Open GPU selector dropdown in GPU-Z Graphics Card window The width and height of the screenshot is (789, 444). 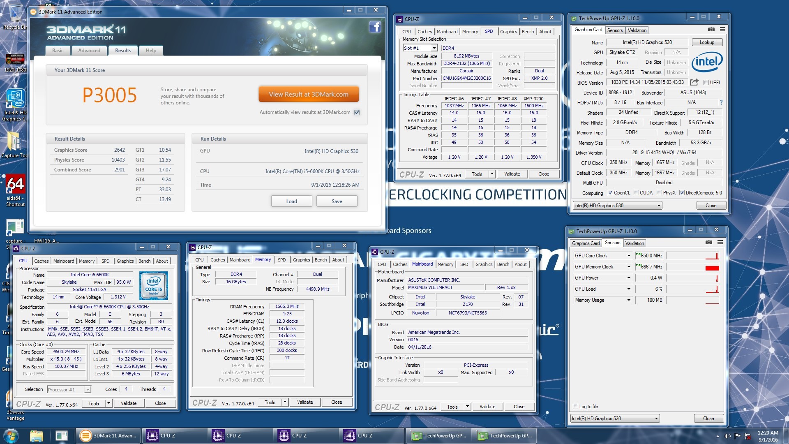tap(618, 206)
